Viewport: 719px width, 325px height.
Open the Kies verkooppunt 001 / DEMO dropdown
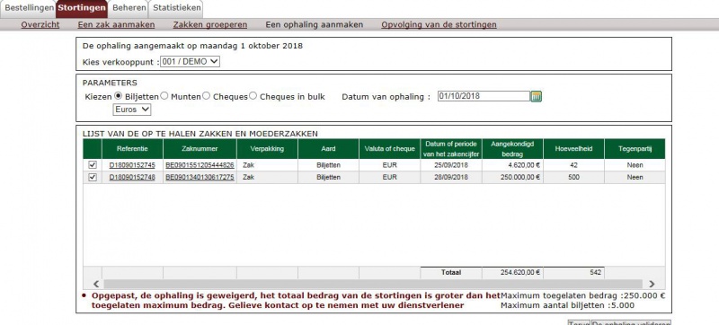click(x=190, y=61)
